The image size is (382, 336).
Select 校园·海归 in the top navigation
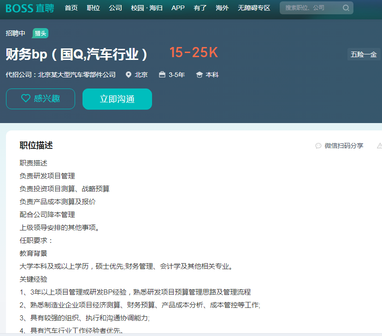click(x=143, y=8)
